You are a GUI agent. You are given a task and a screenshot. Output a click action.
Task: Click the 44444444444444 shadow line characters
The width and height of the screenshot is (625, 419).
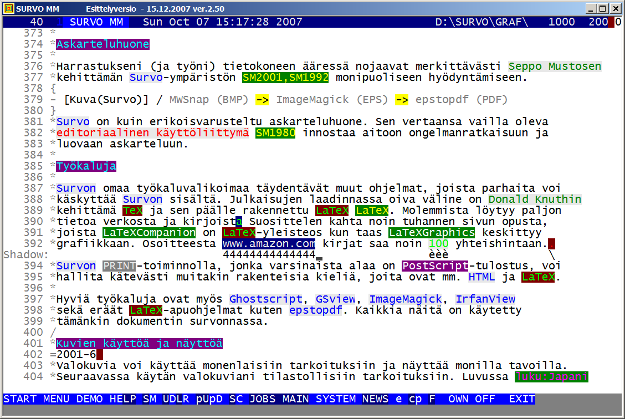pos(269,254)
